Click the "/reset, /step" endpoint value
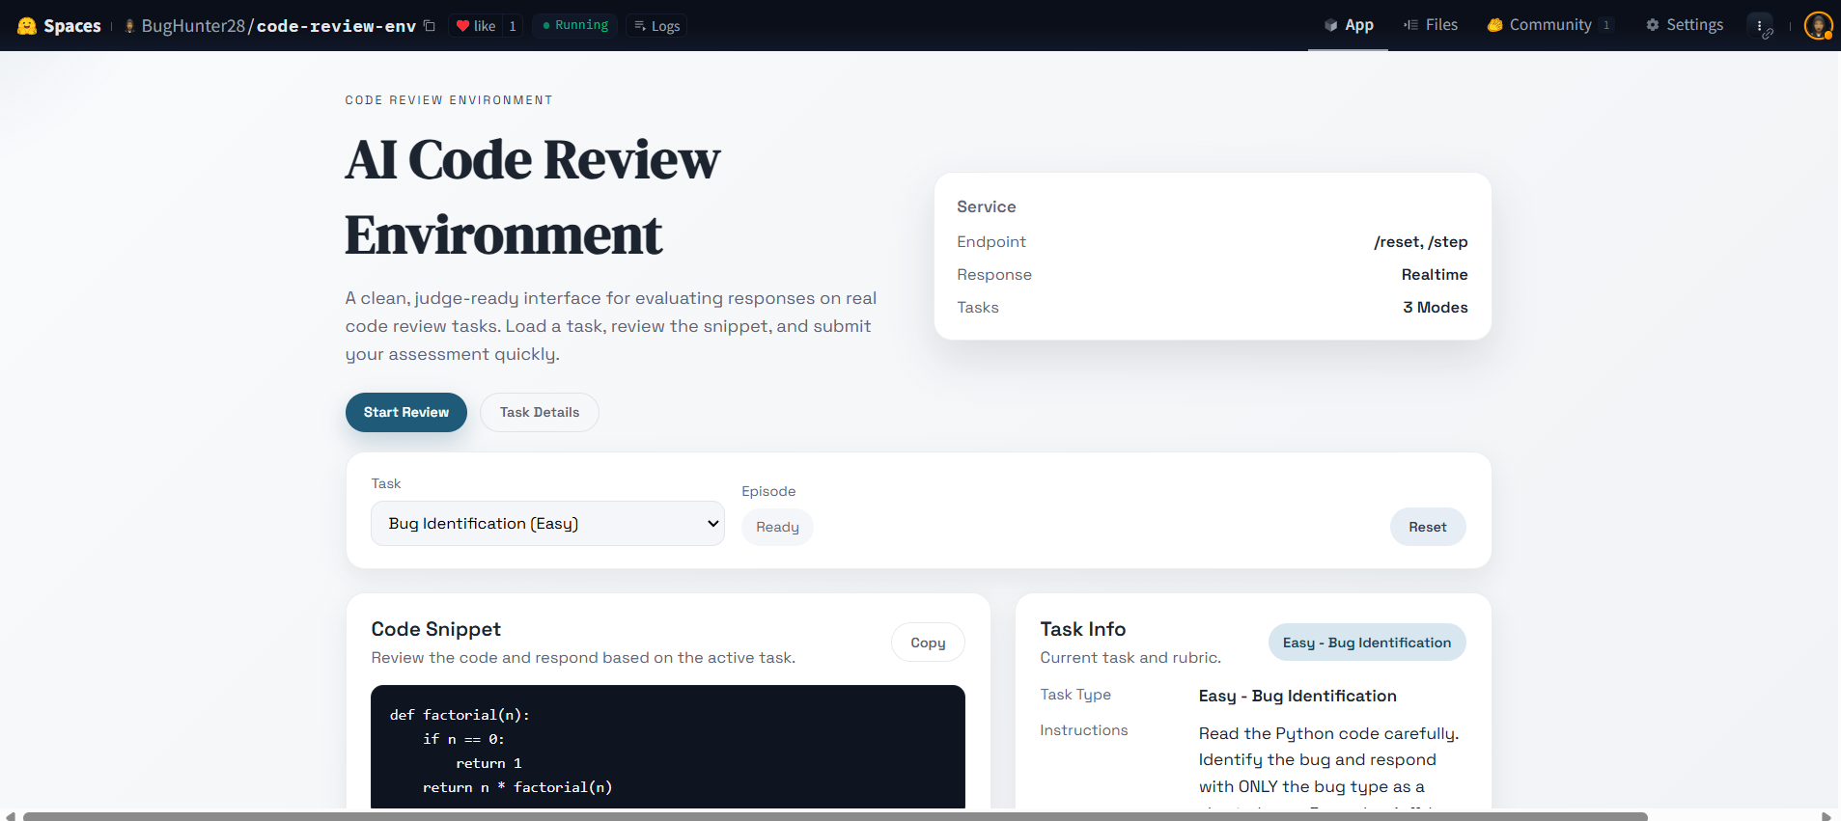 click(x=1420, y=241)
